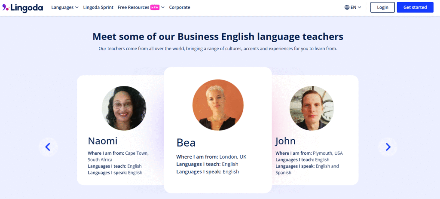The width and height of the screenshot is (440, 199).
Task: Click the name John on right card
Action: (285, 141)
